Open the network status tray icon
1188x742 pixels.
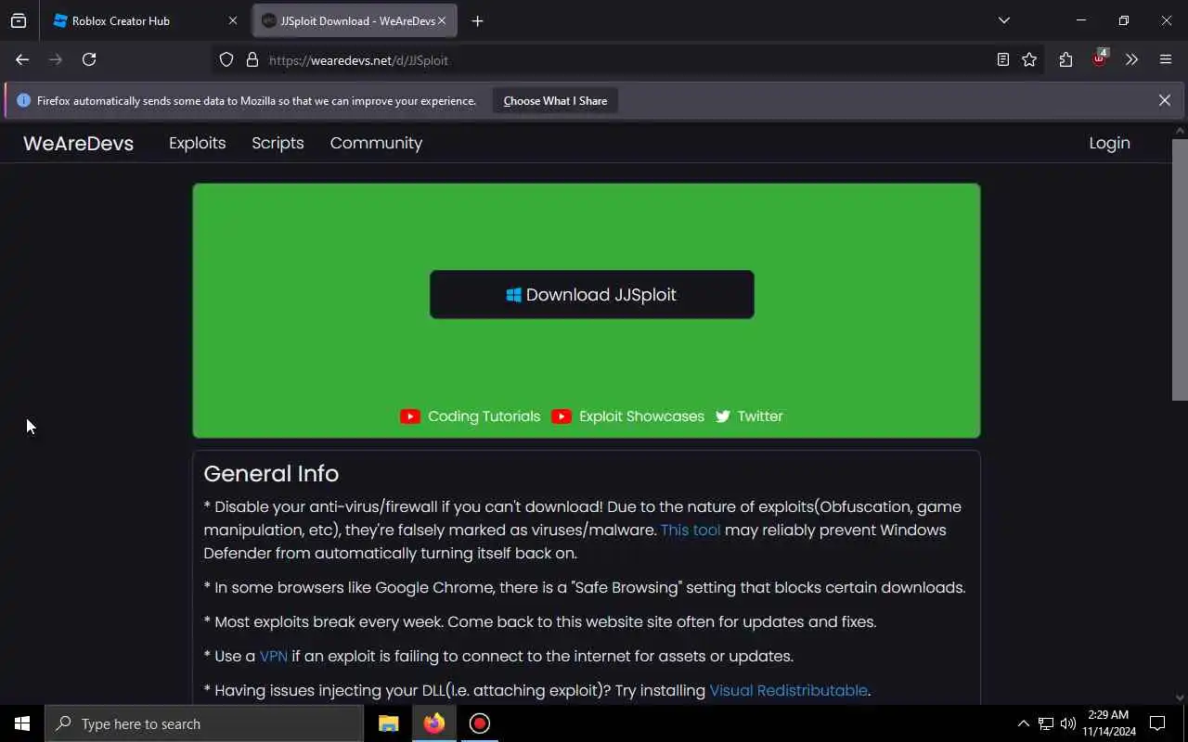click(x=1046, y=723)
